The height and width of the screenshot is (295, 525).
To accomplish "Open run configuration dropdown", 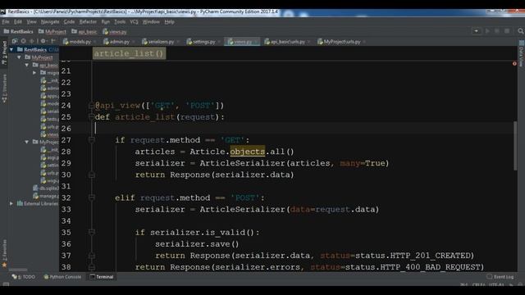I will coord(476,31).
